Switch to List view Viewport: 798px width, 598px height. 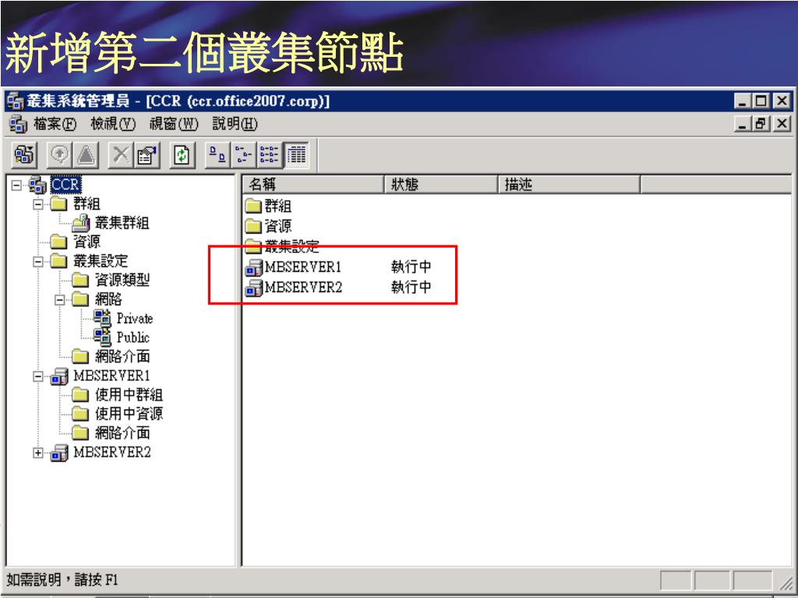[269, 155]
